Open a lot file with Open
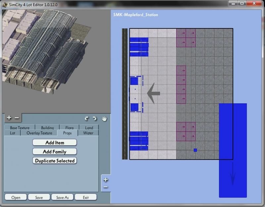The image size is (265, 207). click(16, 197)
